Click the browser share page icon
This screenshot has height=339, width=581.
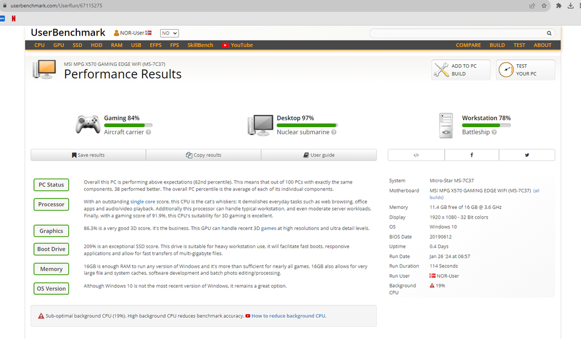(x=532, y=5)
